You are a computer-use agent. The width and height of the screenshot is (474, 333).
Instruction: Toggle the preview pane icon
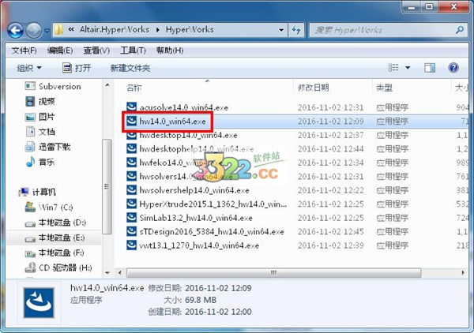point(430,68)
